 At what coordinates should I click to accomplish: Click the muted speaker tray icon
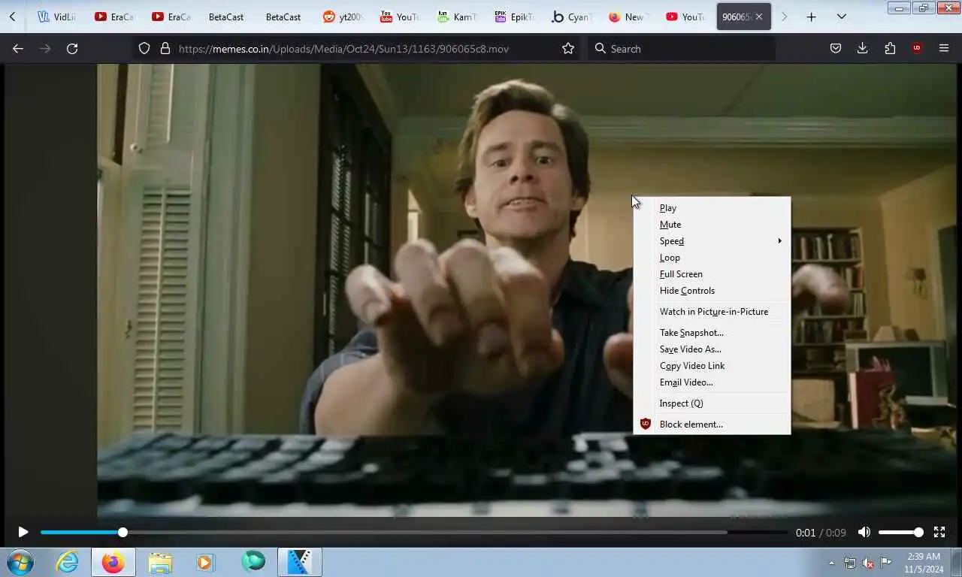coord(868,563)
